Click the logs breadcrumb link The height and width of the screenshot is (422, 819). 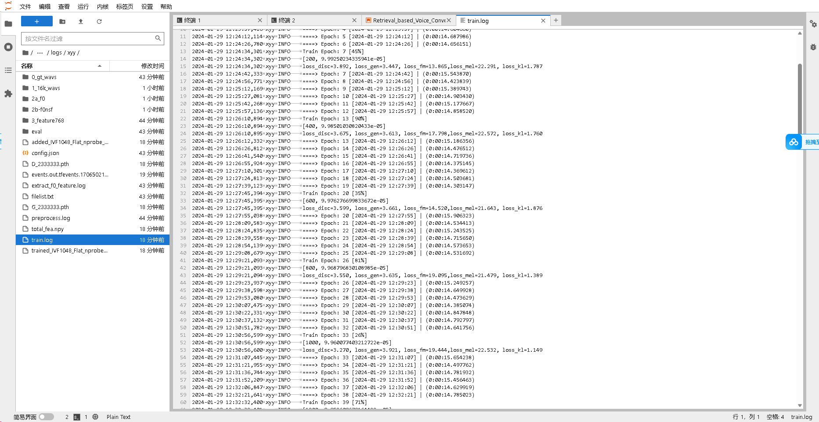56,53
